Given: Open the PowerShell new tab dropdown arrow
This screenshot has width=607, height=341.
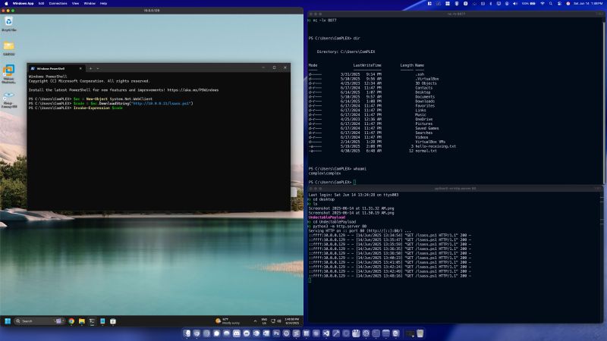Looking at the screenshot, I should pos(98,68).
